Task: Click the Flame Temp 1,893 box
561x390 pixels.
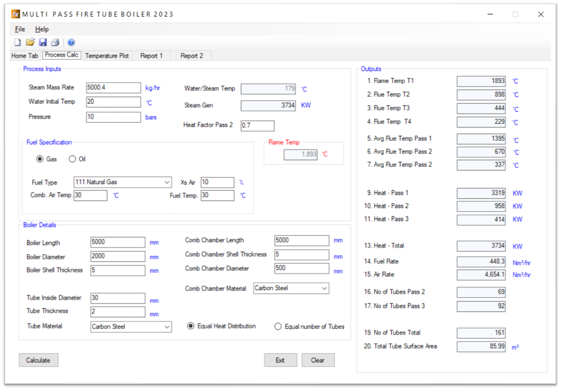Action: click(x=300, y=155)
